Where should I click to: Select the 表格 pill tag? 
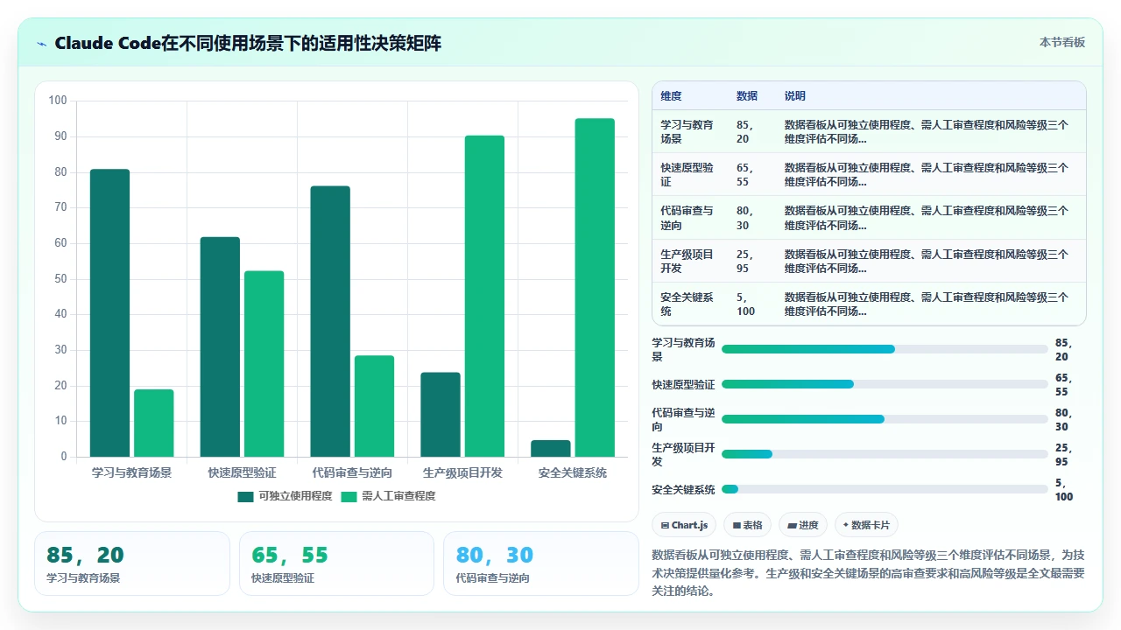(x=747, y=525)
